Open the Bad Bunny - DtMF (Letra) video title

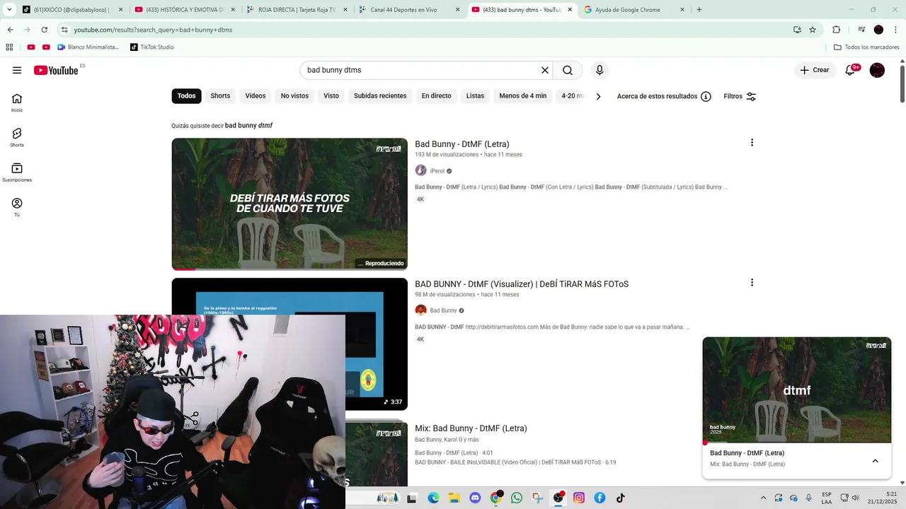coord(462,144)
